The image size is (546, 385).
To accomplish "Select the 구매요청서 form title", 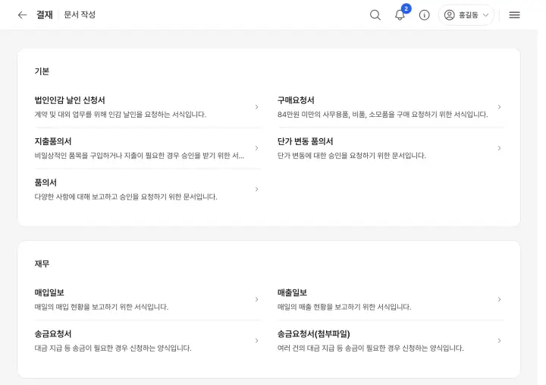I will click(x=296, y=100).
